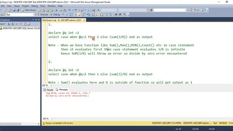Click 'Query completed with errors.' status text
The image size is (233, 131).
pyautogui.click(x=59, y=123)
